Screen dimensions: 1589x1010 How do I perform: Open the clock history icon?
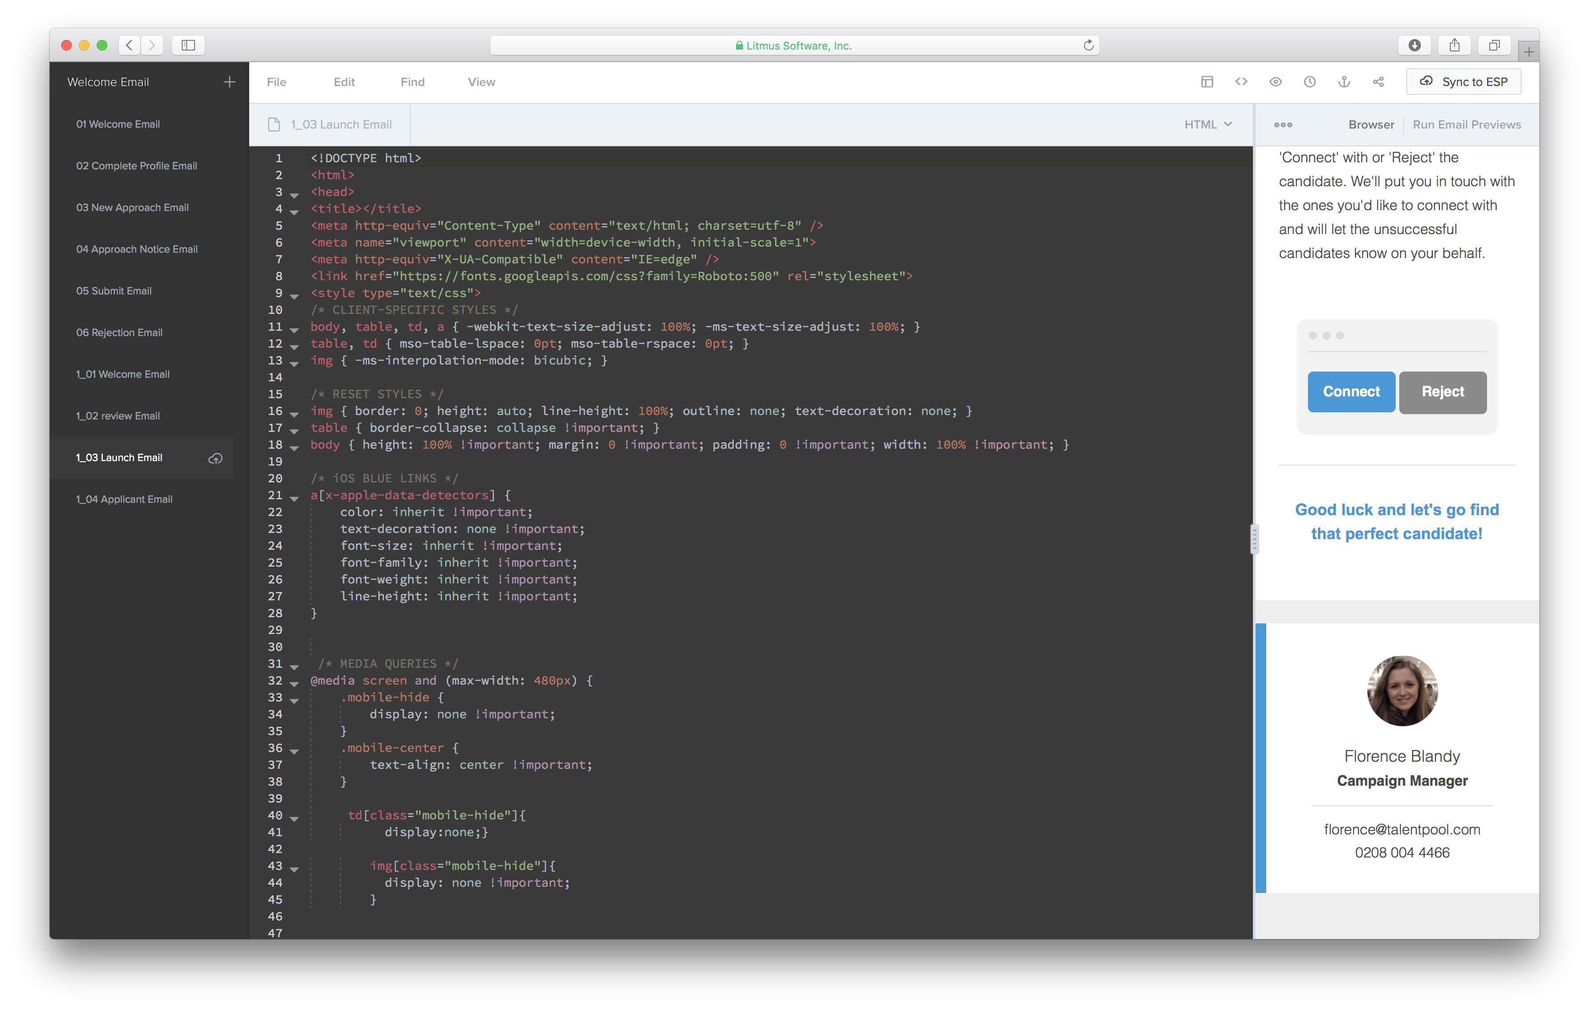[x=1310, y=82]
